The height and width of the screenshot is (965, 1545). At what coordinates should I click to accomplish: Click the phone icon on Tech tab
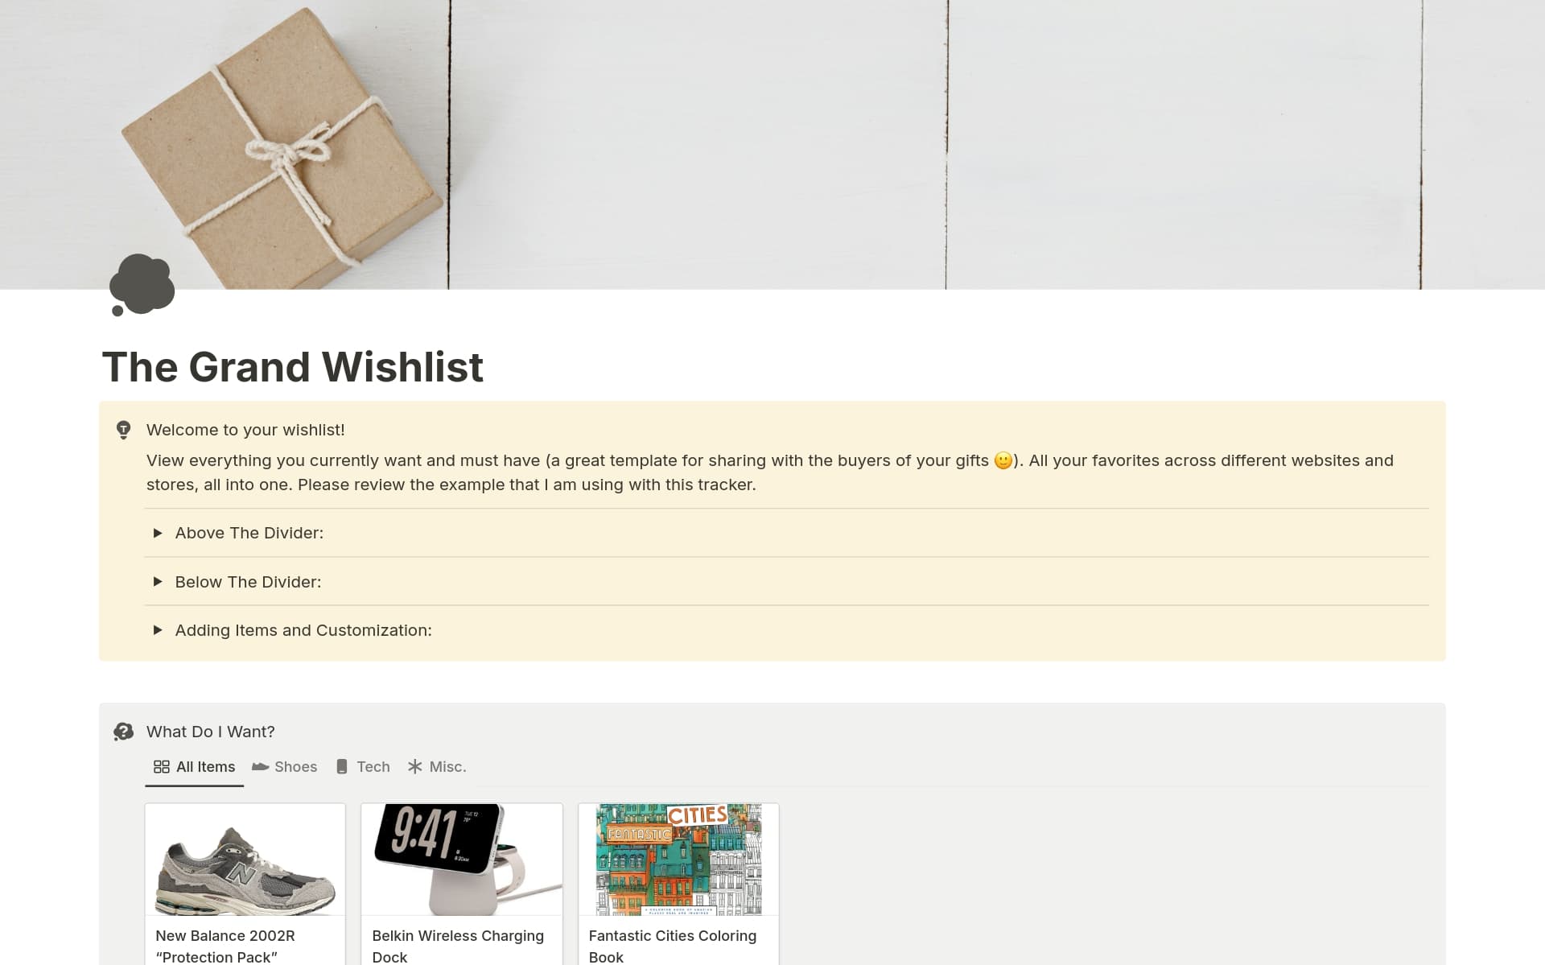[x=342, y=767]
